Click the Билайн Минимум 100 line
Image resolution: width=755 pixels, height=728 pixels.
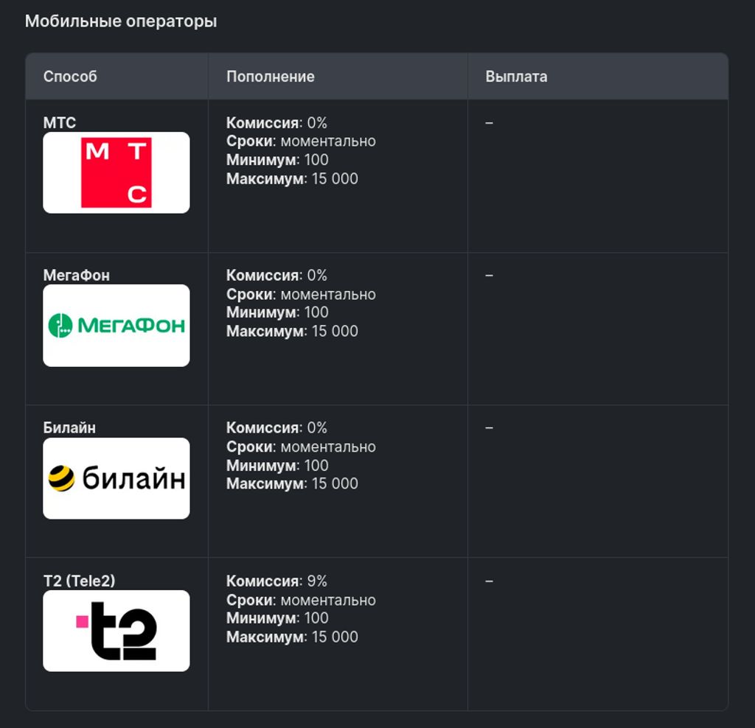point(277,465)
